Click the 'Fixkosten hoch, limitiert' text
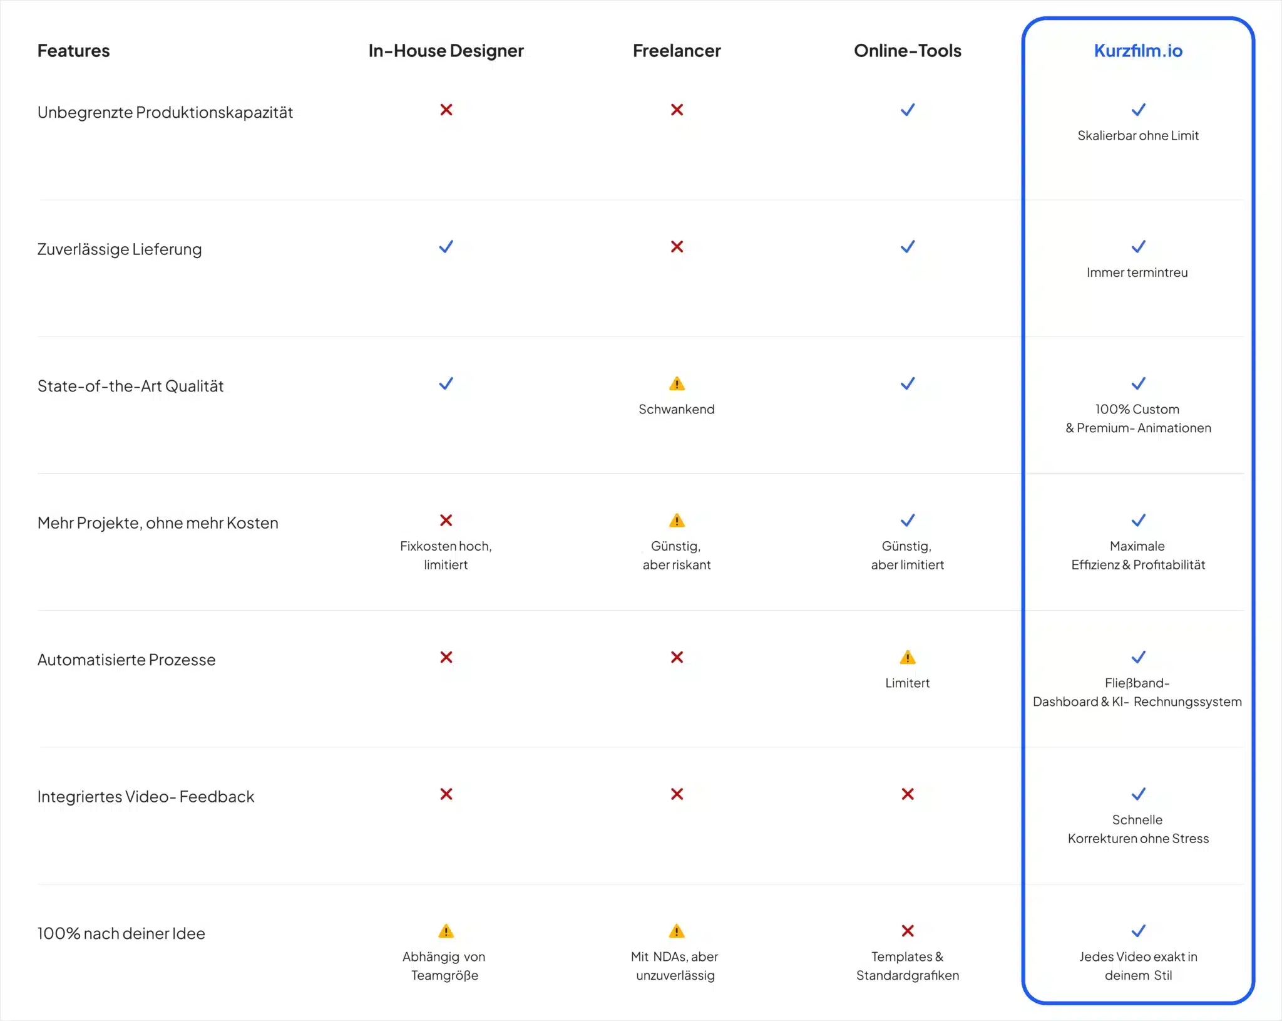1282x1021 pixels. tap(446, 556)
